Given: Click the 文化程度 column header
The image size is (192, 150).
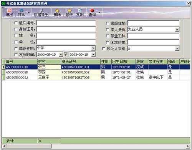Looking at the screenshot, I should 158,62.
